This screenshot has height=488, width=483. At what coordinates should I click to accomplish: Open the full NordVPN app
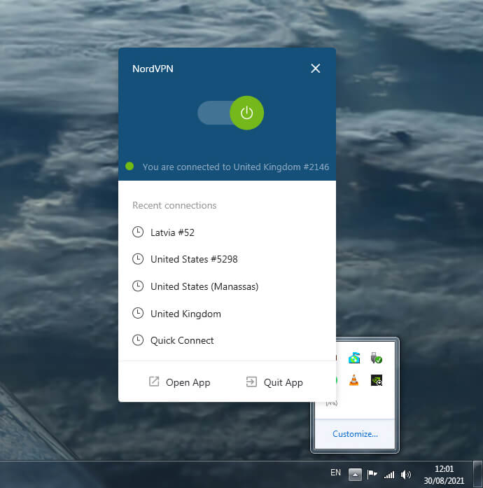click(180, 382)
